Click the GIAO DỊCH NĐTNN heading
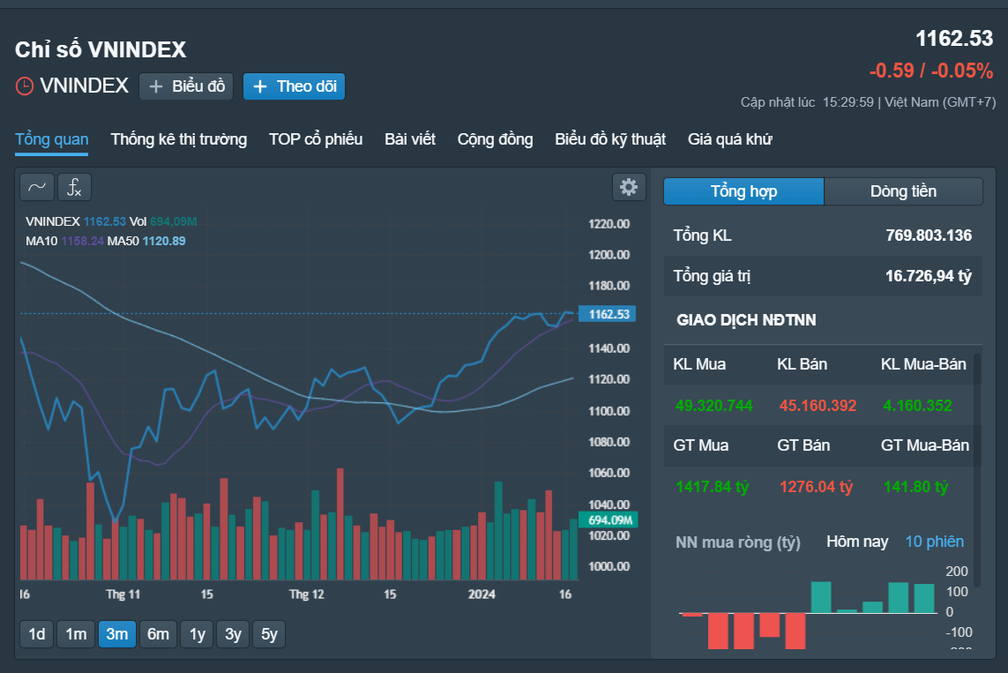 click(x=746, y=320)
